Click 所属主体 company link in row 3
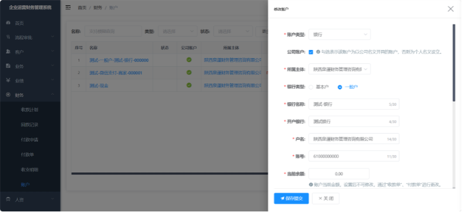The width and height of the screenshot is (462, 212). click(x=233, y=85)
